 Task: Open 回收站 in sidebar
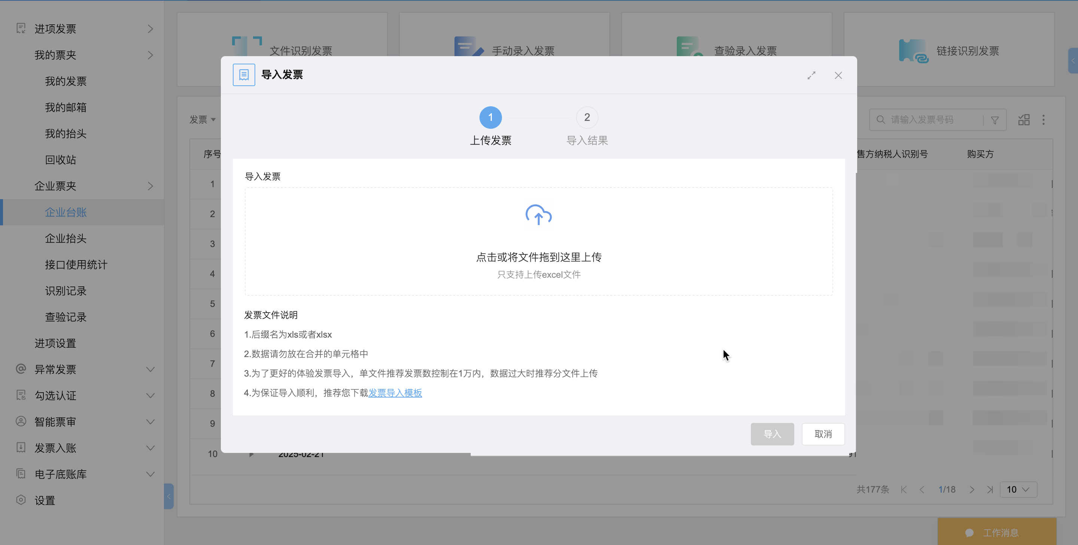pyautogui.click(x=61, y=160)
